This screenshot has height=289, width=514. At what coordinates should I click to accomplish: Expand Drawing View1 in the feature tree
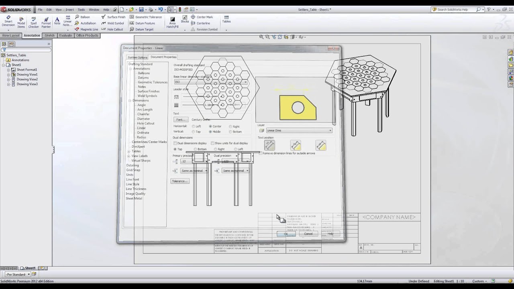[8, 75]
